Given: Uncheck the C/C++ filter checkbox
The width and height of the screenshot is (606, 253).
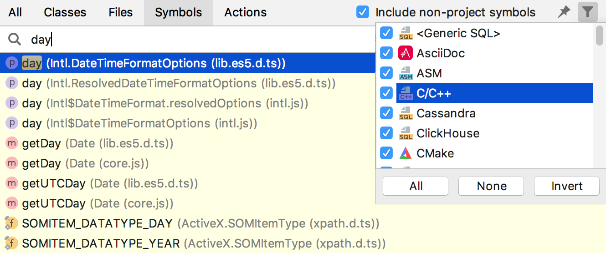Looking at the screenshot, I should point(386,93).
